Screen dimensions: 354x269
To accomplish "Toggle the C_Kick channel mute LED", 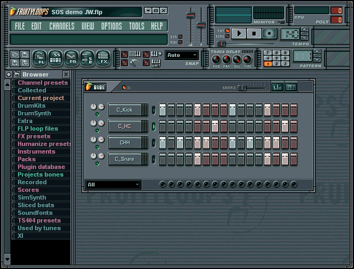I will (97, 114).
